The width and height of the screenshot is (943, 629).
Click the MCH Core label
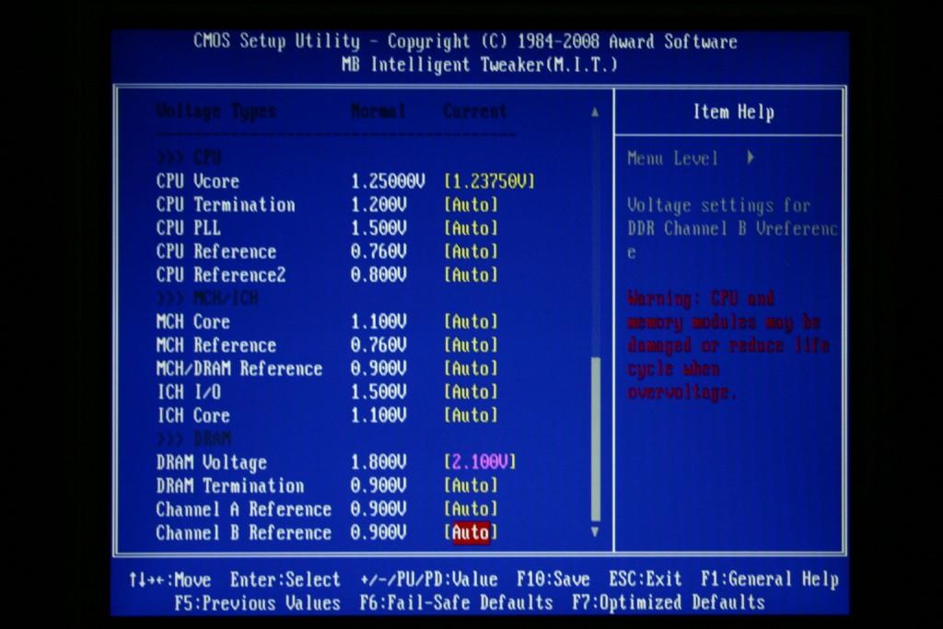click(x=193, y=322)
